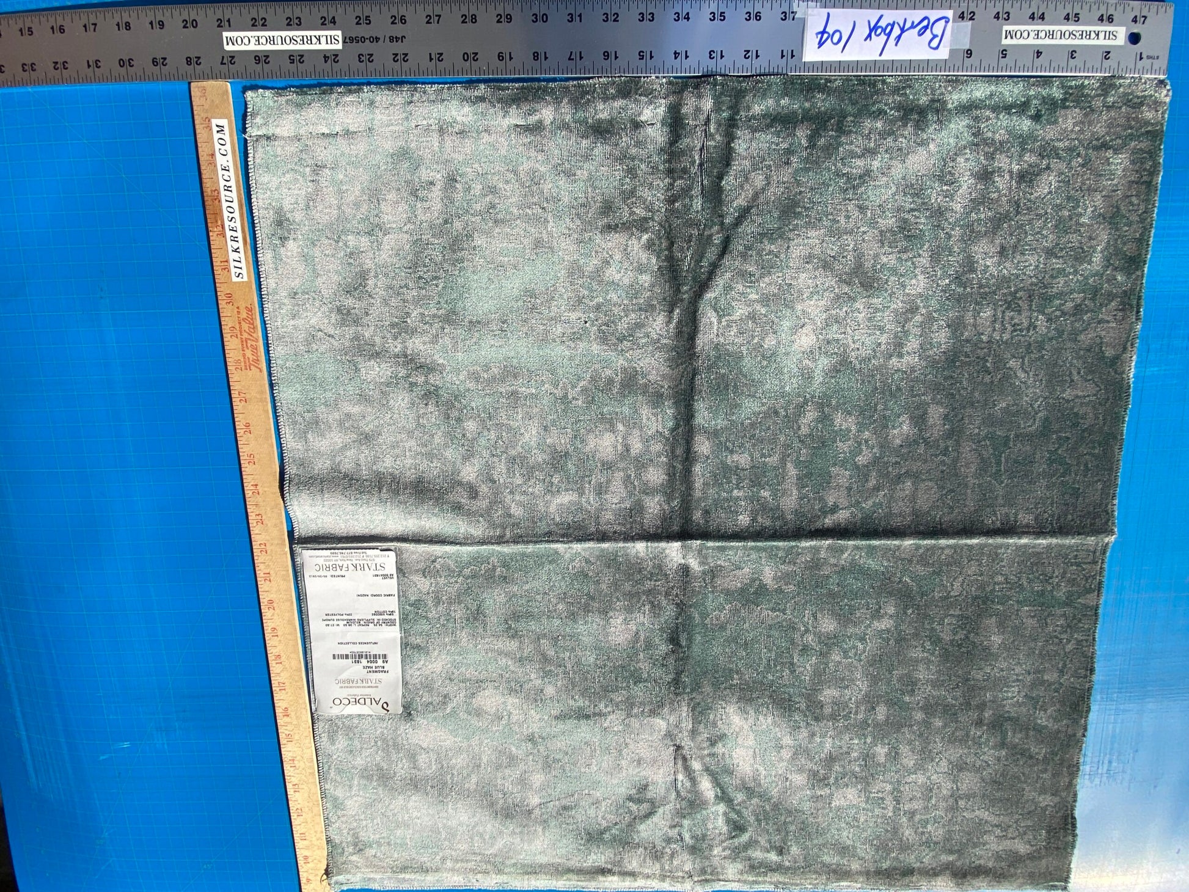Click the 47 mark at the metal ruler's right end
Image resolution: width=1189 pixels, height=892 pixels.
click(1140, 19)
